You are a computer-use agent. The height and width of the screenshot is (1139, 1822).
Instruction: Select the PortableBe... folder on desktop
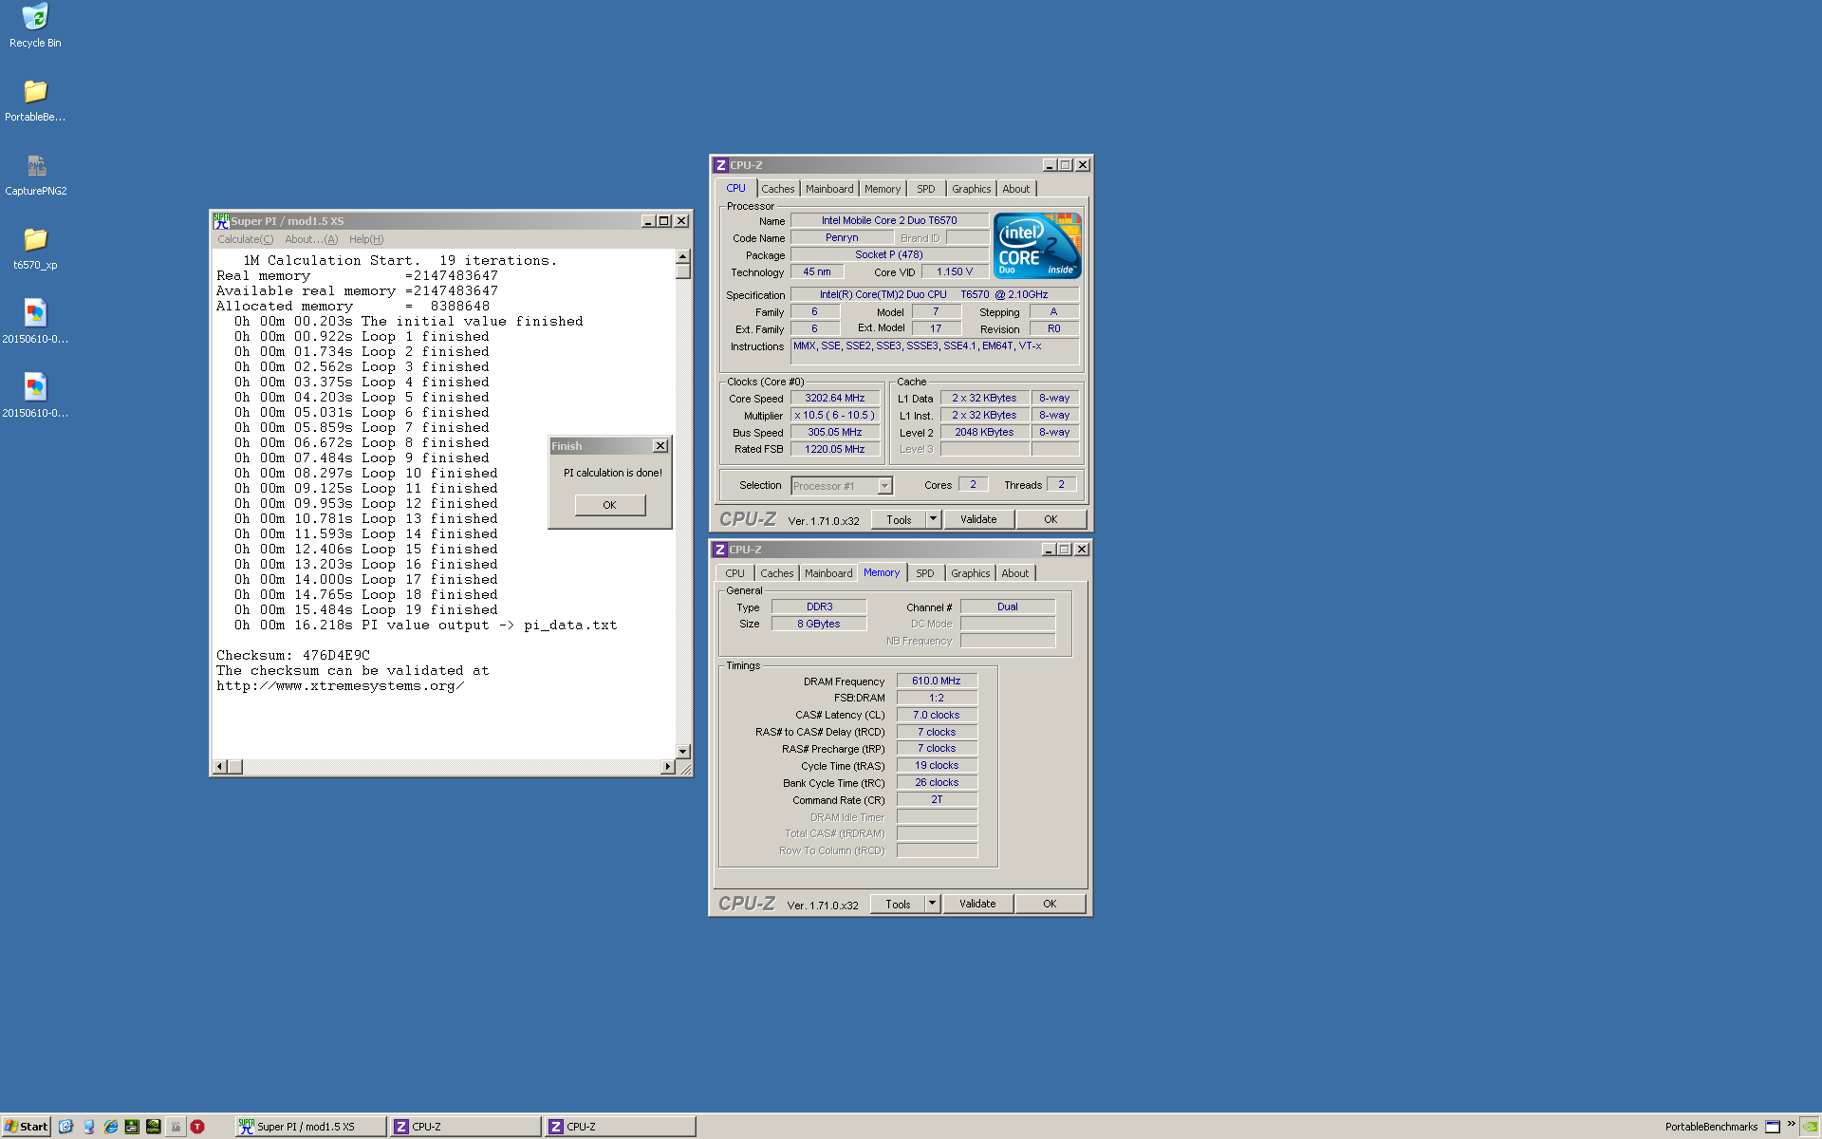pos(35,100)
